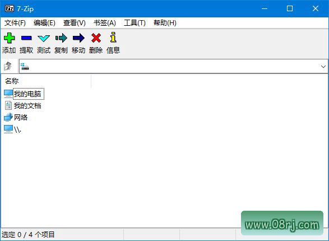Minimize the 7-Zip window
Image resolution: width=329 pixels, height=241 pixels.
265,8
